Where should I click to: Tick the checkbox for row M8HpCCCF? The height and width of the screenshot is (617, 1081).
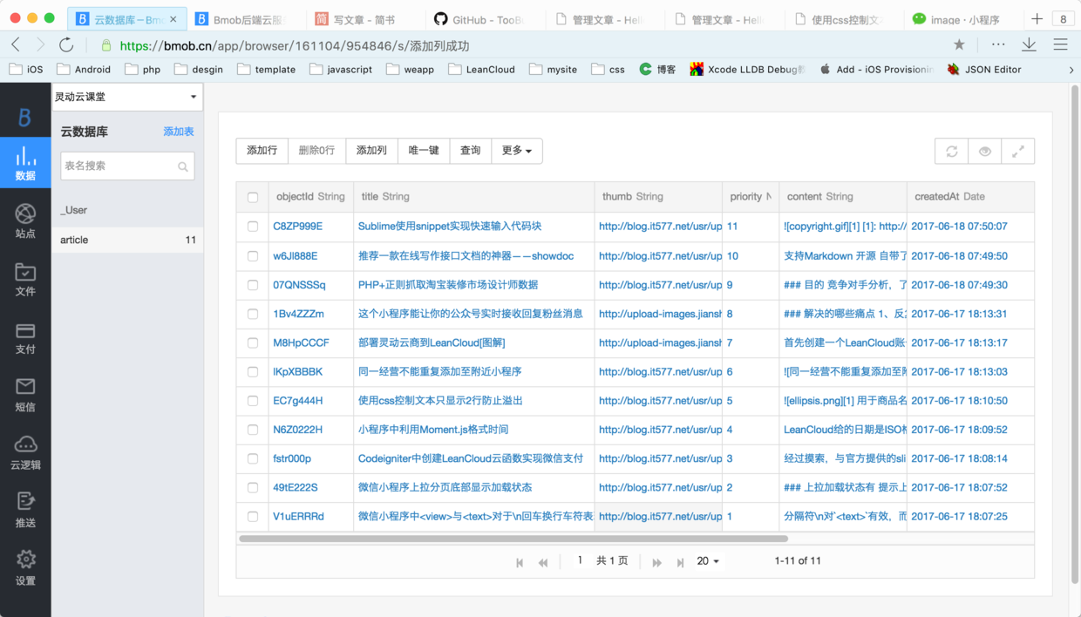pos(253,342)
